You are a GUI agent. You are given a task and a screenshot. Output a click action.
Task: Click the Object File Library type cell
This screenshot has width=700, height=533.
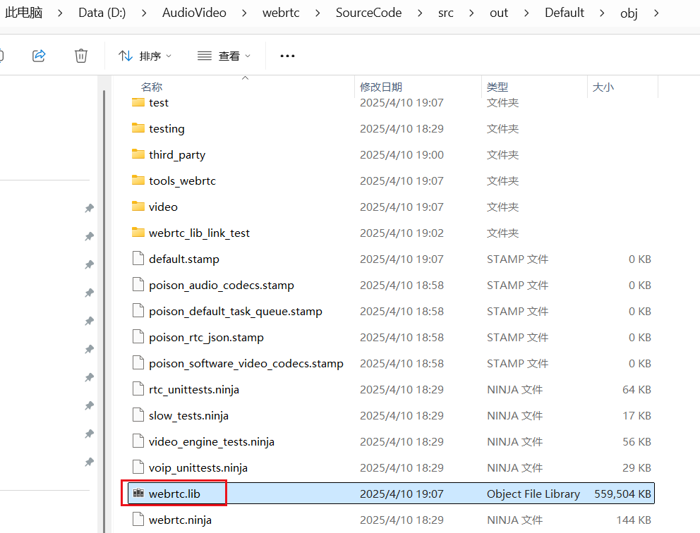533,494
